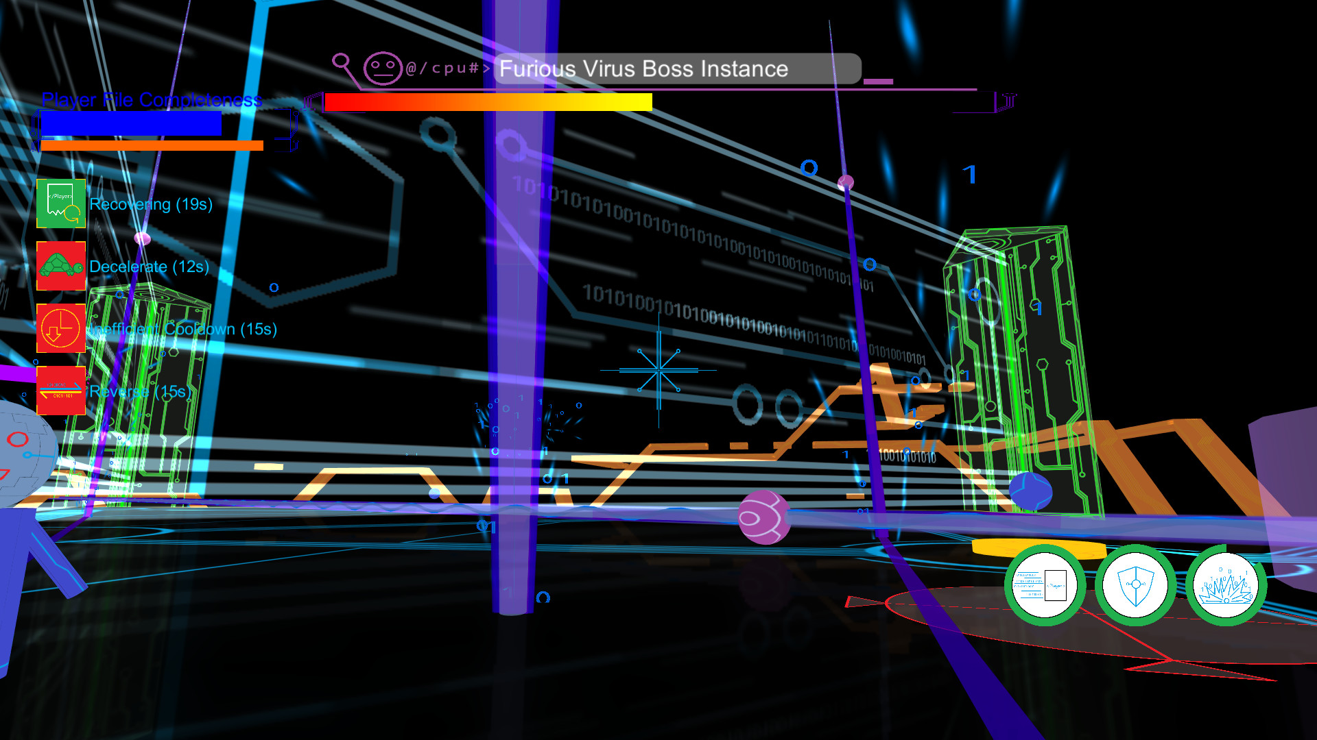Expand the Furious Virus Boss Instance nameplate
The width and height of the screenshot is (1317, 740).
678,69
